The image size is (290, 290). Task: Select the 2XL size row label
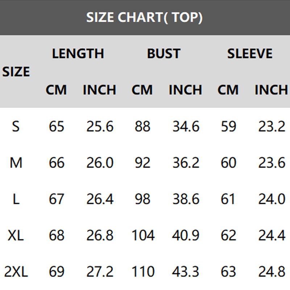(x=16, y=272)
